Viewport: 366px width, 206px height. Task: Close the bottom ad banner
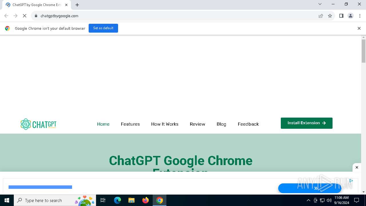point(357,167)
